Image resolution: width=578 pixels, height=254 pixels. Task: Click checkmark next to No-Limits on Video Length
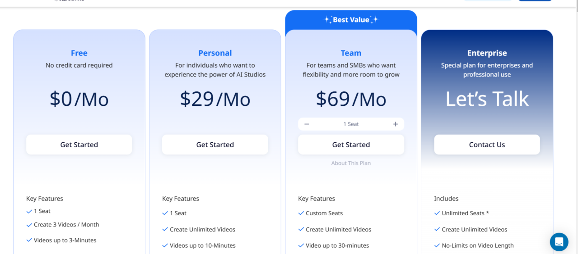(437, 245)
